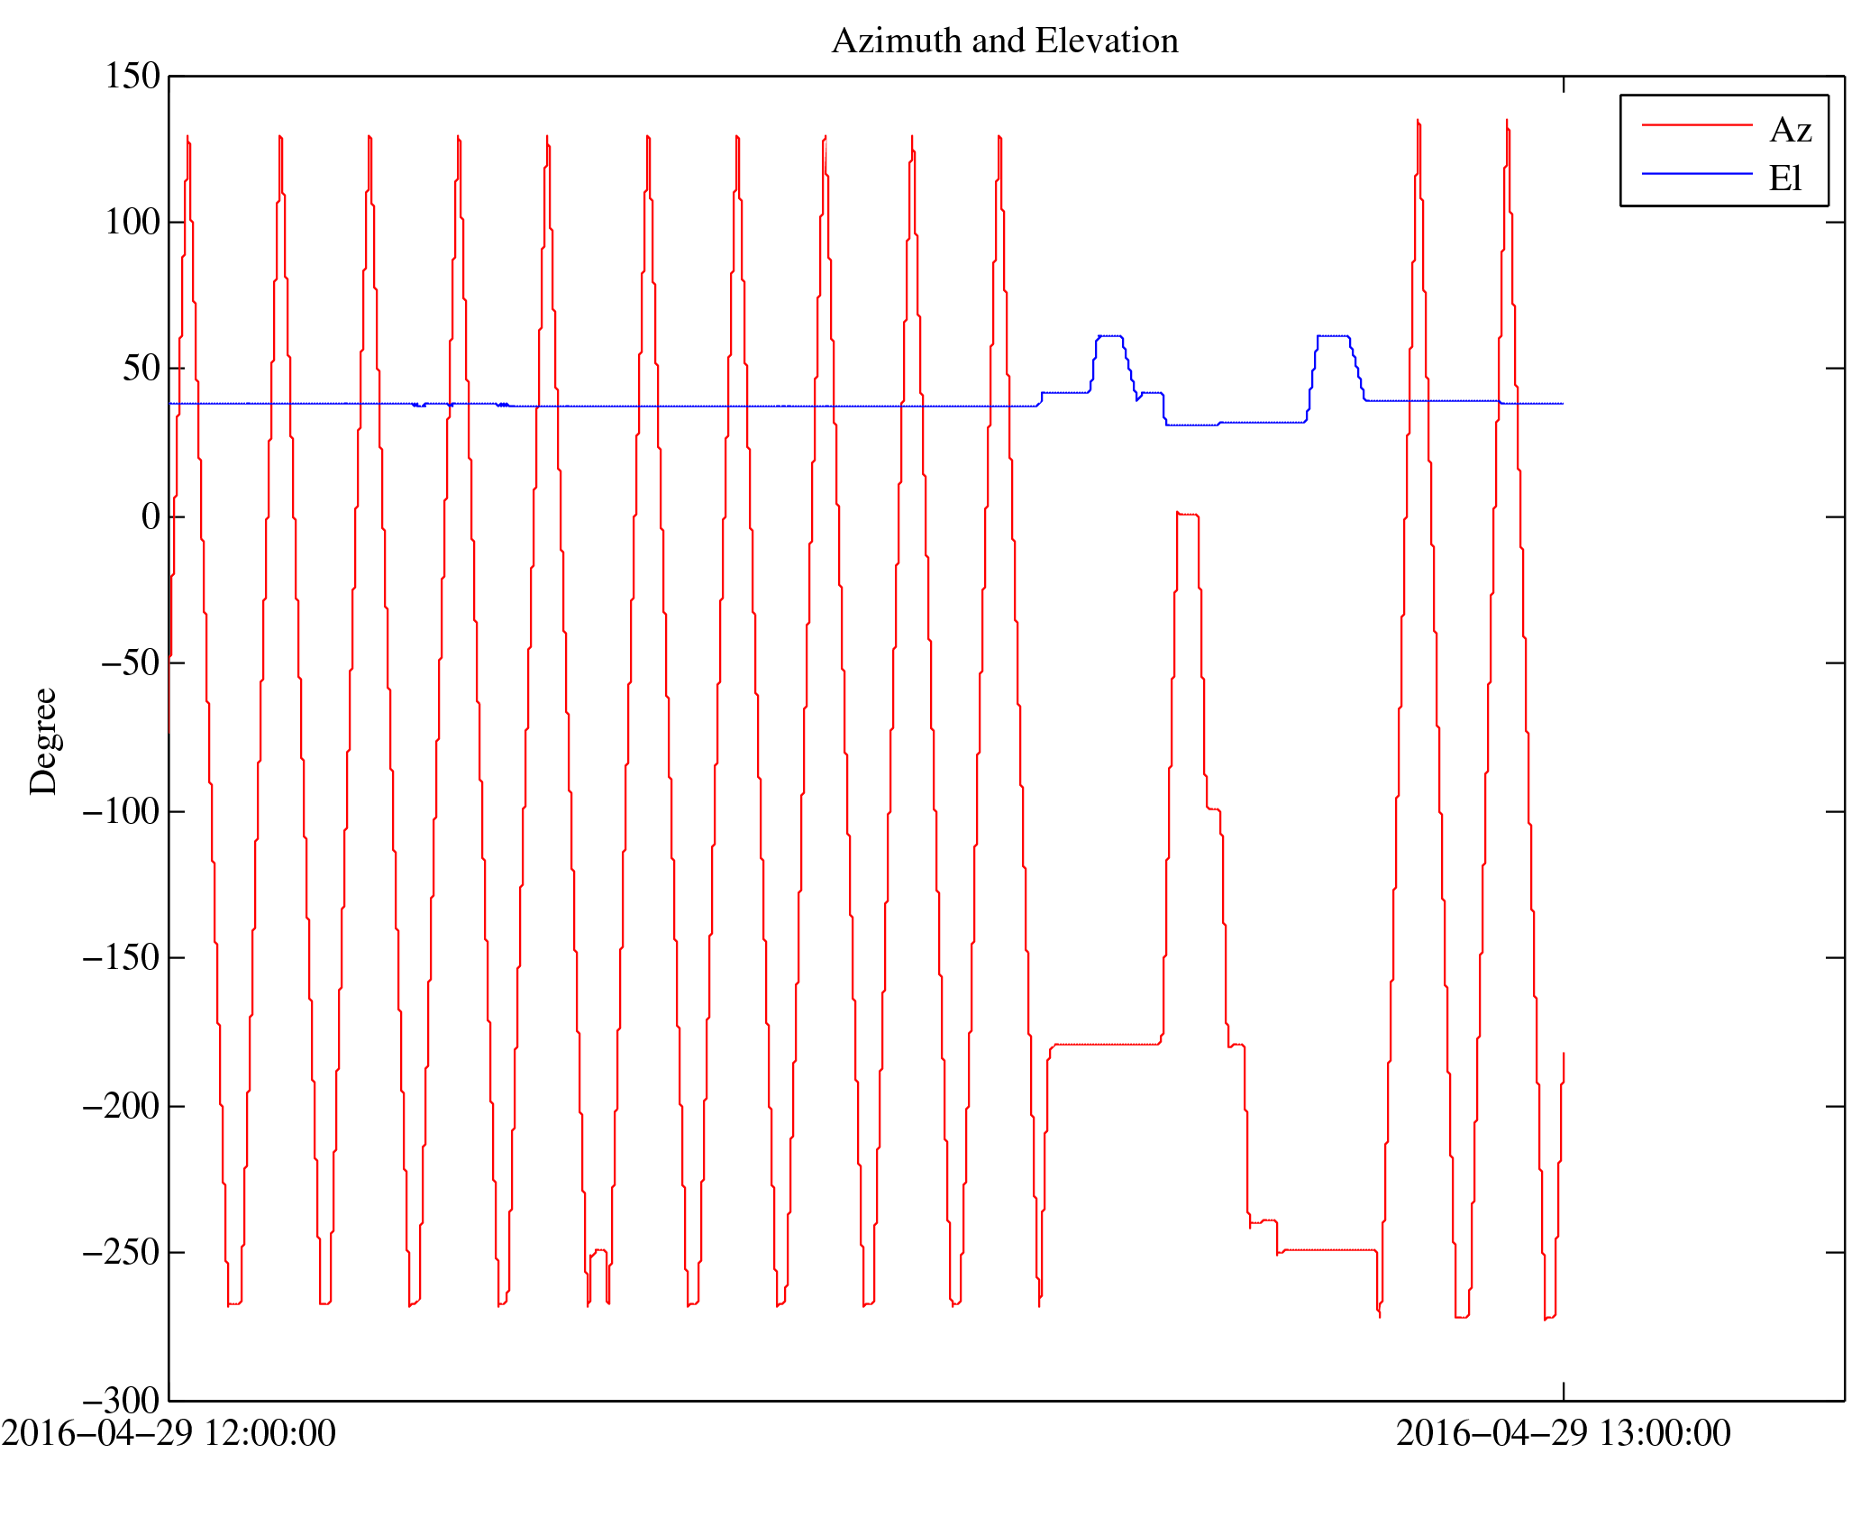The width and height of the screenshot is (1870, 1517).
Task: Select the 'El' legend label text
Action: tap(1784, 178)
